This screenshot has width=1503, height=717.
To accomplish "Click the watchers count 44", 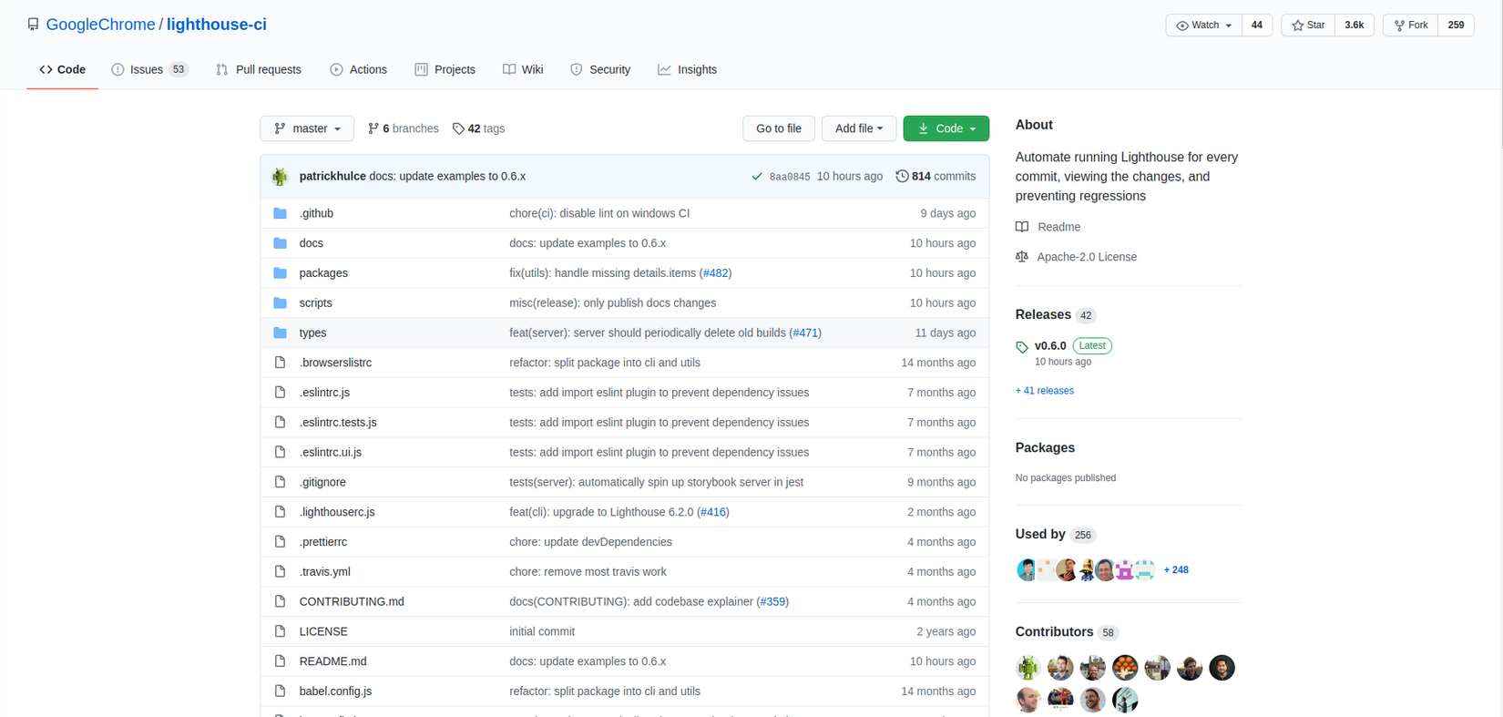I will tap(1257, 26).
